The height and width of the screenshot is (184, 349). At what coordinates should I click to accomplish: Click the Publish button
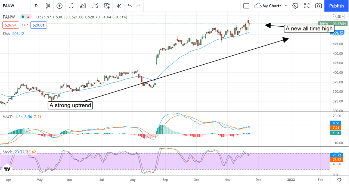(x=336, y=6)
